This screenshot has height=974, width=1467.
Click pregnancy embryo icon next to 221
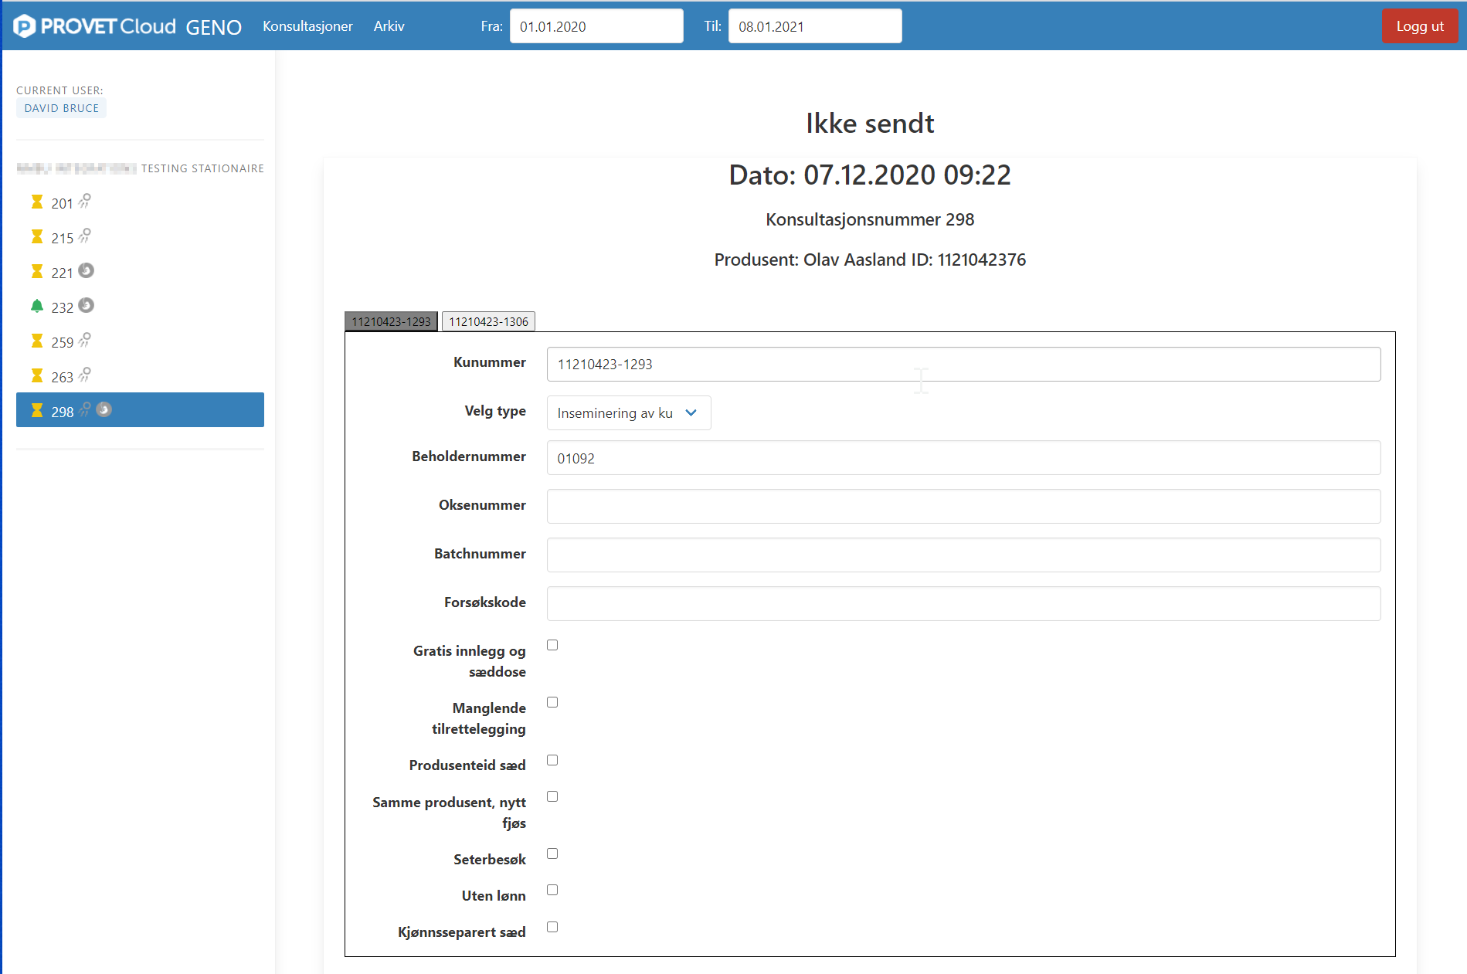87,270
